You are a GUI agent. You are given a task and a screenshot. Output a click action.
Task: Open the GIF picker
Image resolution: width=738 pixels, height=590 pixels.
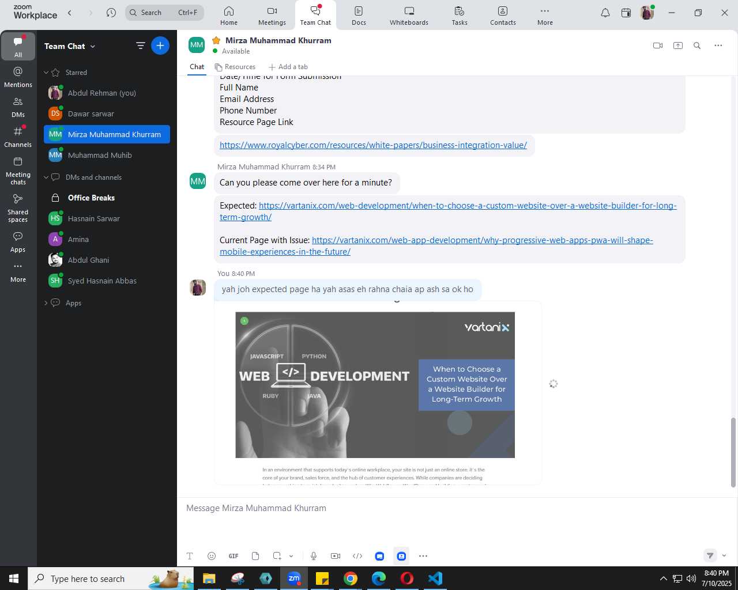(x=234, y=556)
